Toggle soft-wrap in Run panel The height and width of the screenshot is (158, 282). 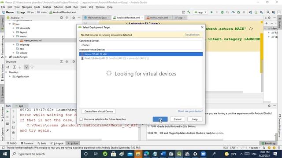(x=14, y=122)
